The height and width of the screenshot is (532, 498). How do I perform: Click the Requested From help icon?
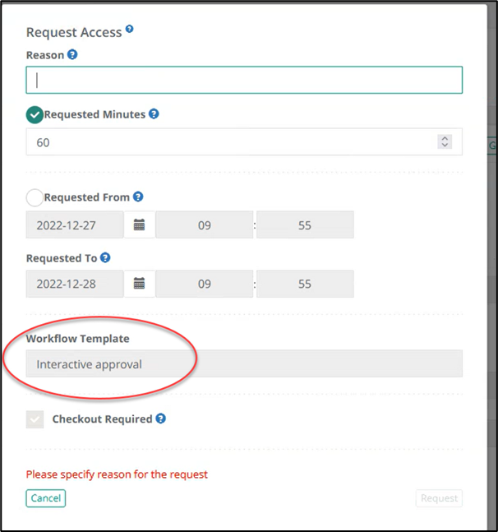coord(138,197)
